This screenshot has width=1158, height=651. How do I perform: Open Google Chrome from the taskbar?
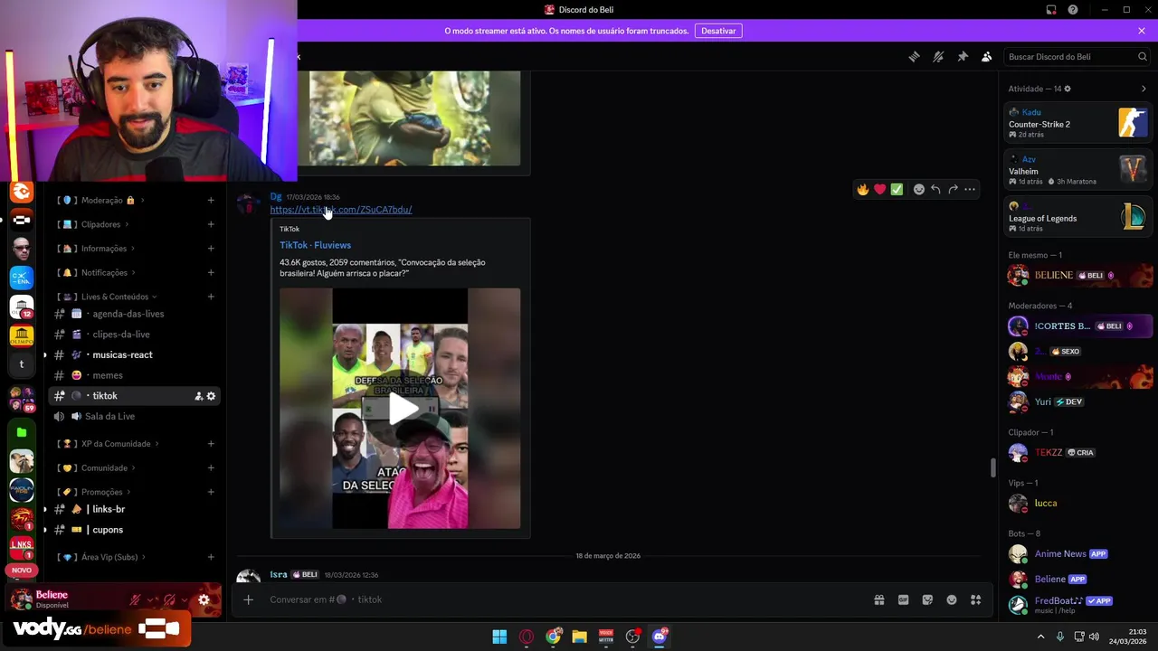[x=553, y=637]
